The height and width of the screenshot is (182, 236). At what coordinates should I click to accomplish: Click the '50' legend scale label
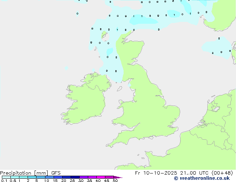click(x=115, y=181)
